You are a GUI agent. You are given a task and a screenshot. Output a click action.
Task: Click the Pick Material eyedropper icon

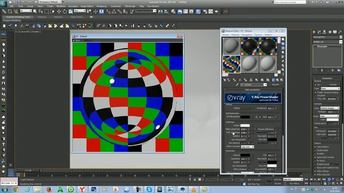tap(237, 85)
